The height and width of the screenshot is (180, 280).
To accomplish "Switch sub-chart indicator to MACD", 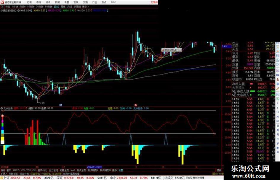I will pos(16,170).
